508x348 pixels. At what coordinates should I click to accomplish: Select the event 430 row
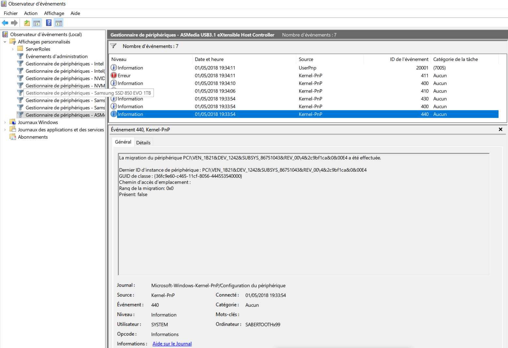click(x=304, y=99)
